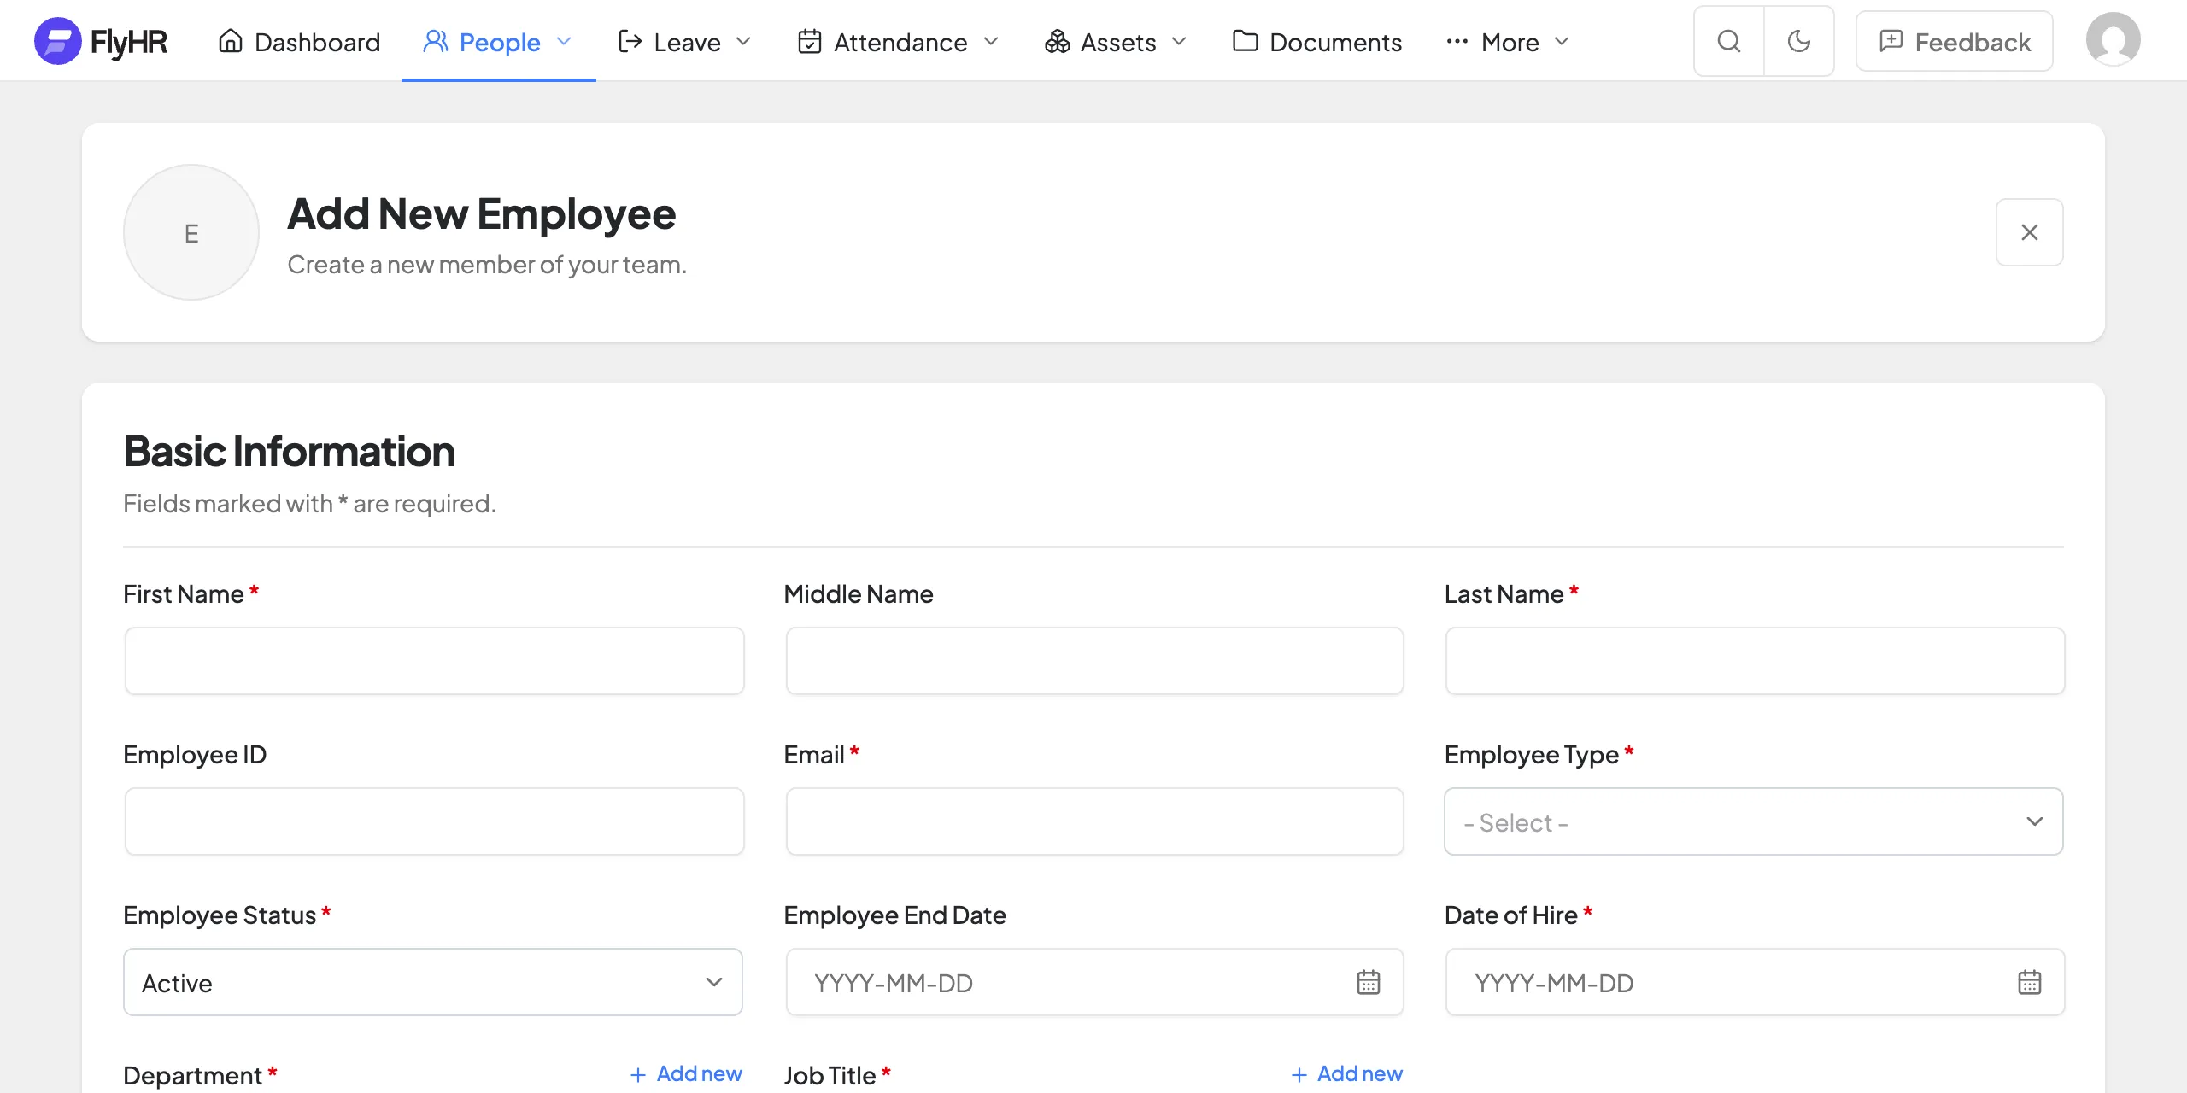Focus the First Name field
The width and height of the screenshot is (2187, 1093).
pos(435,661)
